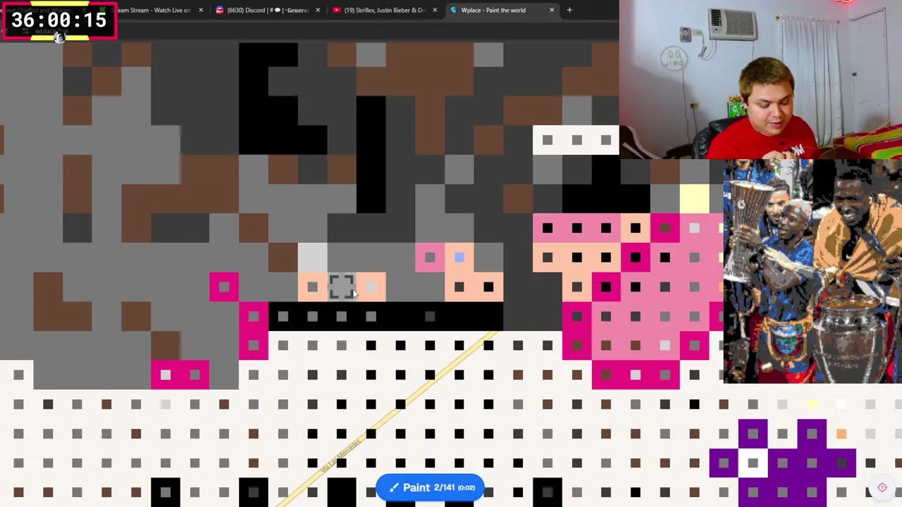Click the 36:00:15 countdown timer overlay
This screenshot has width=902, height=507.
point(59,20)
